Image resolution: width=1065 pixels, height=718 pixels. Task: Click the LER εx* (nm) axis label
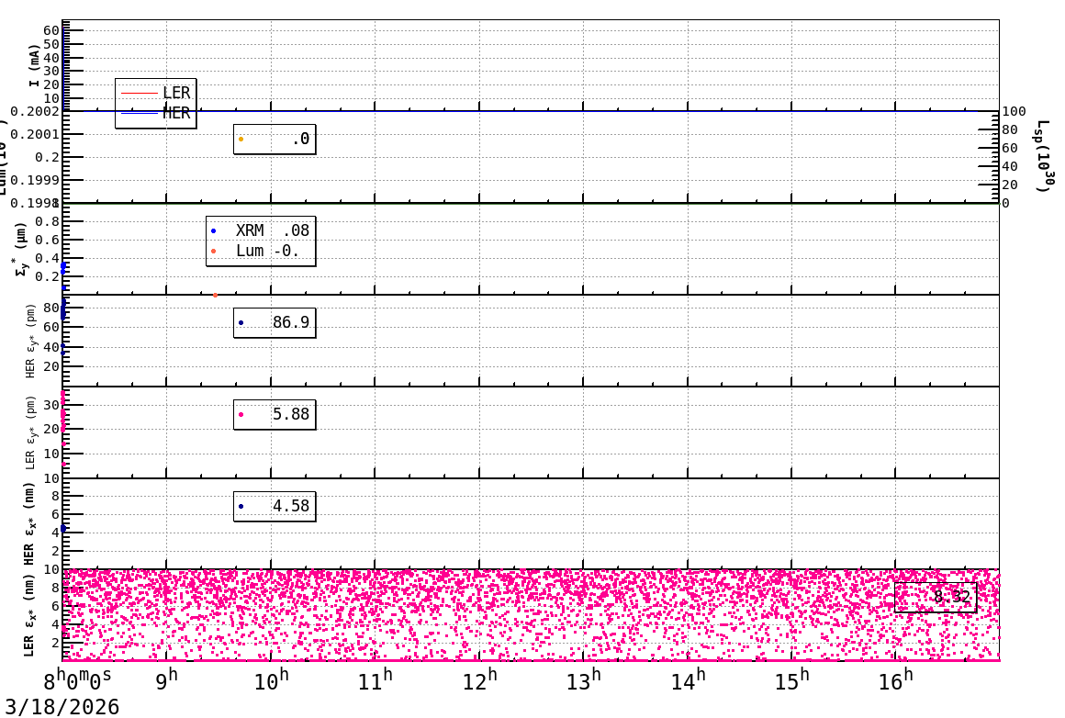[x=29, y=615]
